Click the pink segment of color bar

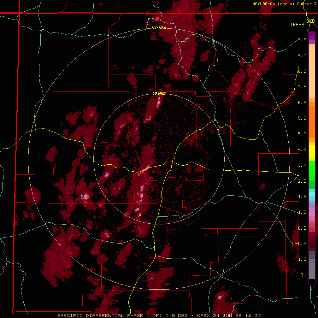pos(312,214)
